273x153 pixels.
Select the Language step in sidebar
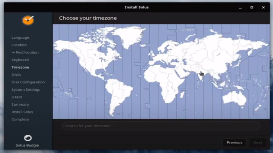click(x=20, y=37)
